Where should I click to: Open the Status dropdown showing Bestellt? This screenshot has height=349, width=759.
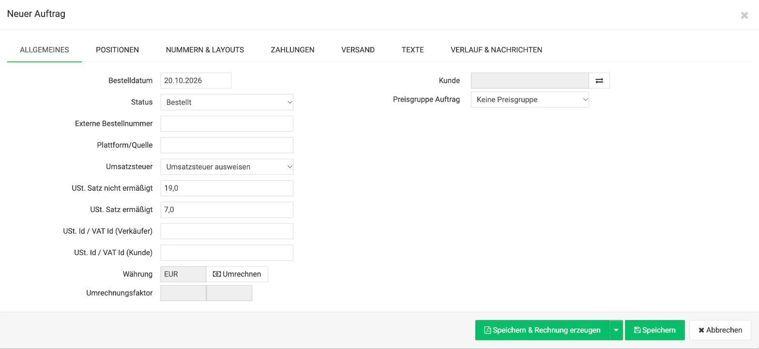227,102
